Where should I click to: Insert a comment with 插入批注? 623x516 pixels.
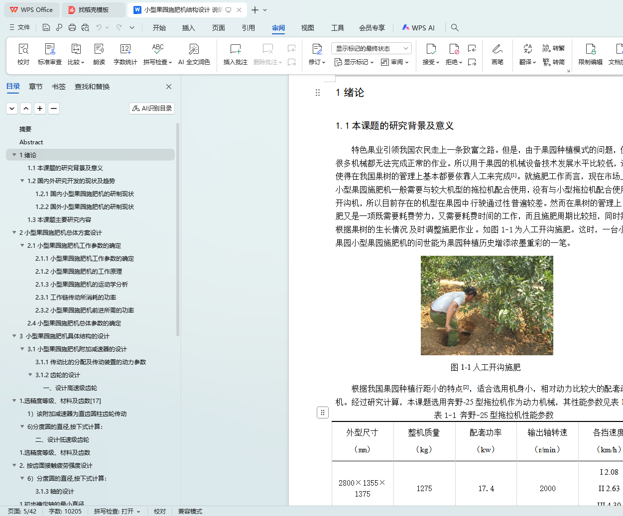(x=236, y=54)
